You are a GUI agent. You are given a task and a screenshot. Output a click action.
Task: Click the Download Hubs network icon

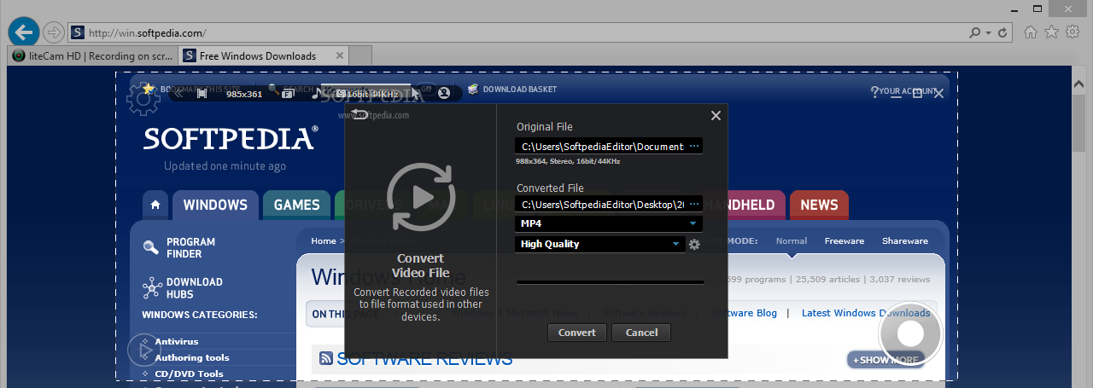coord(152,287)
